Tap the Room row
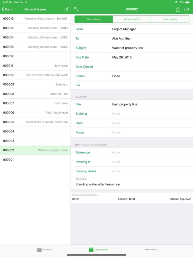The height and width of the screenshot is (257, 193). tap(132, 133)
